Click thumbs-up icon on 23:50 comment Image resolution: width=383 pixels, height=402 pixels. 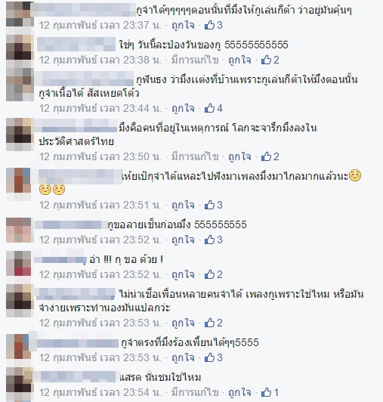click(x=266, y=156)
